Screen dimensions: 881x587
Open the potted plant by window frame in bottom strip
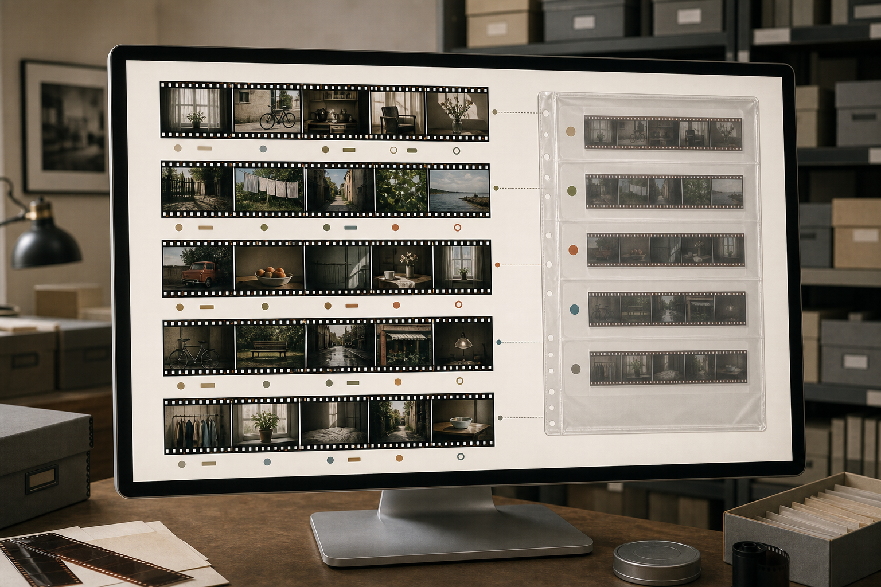(x=265, y=424)
